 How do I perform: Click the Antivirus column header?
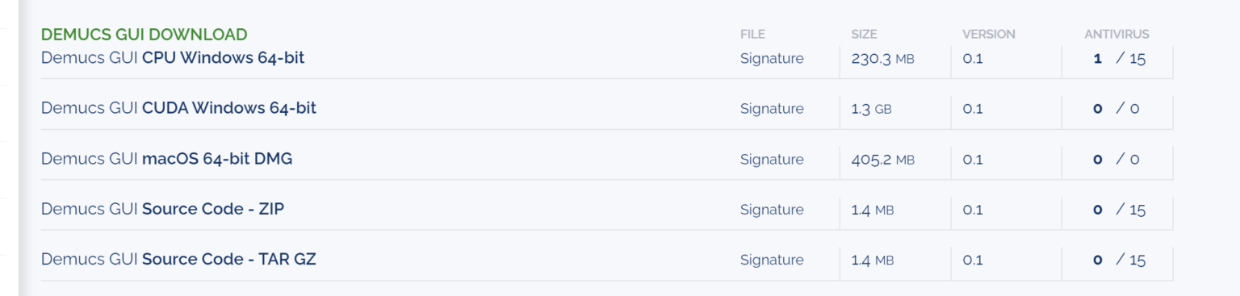pyautogui.click(x=1116, y=35)
